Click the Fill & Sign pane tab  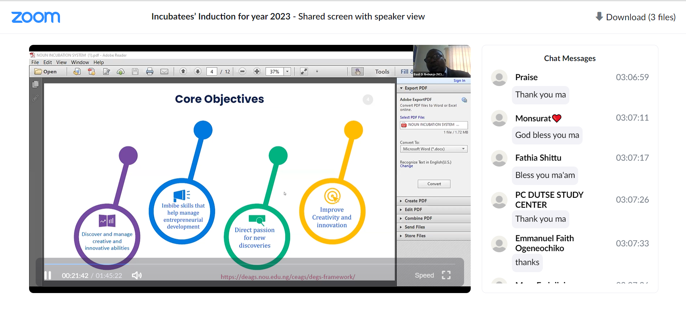406,72
